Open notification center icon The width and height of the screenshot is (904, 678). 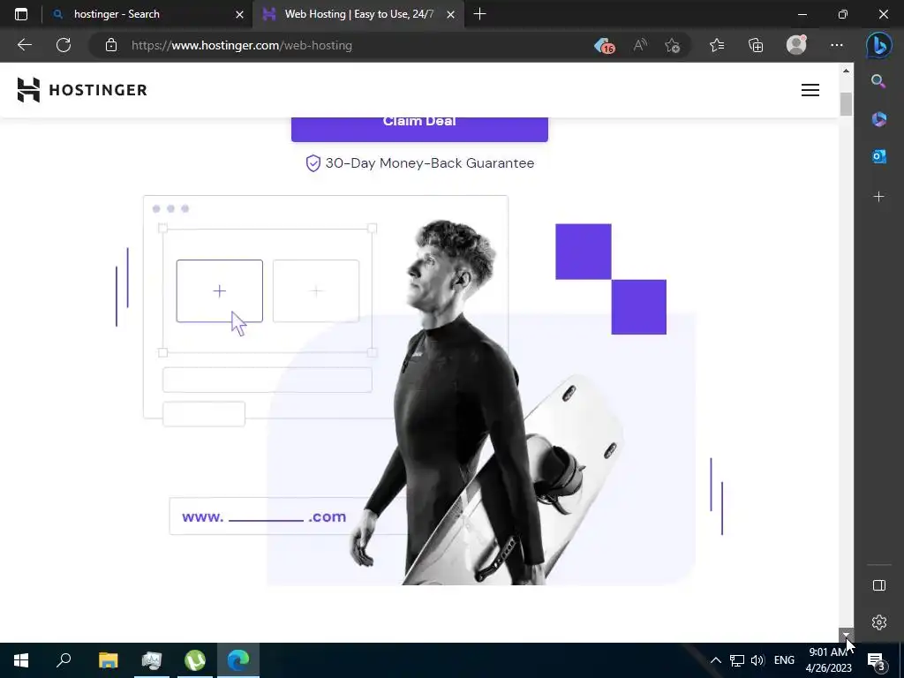pos(877,661)
